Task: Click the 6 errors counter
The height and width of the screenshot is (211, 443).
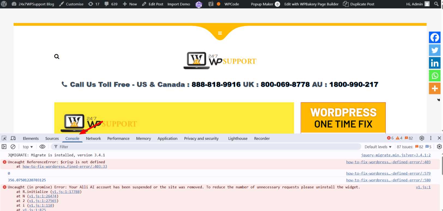Action: (x=390, y=138)
